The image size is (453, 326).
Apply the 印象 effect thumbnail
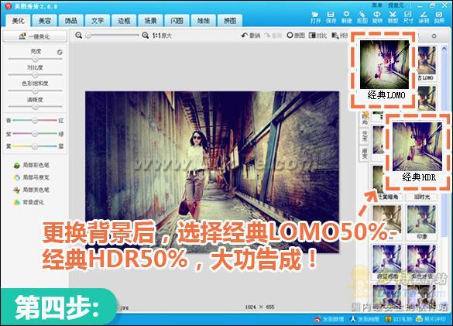tap(422, 222)
